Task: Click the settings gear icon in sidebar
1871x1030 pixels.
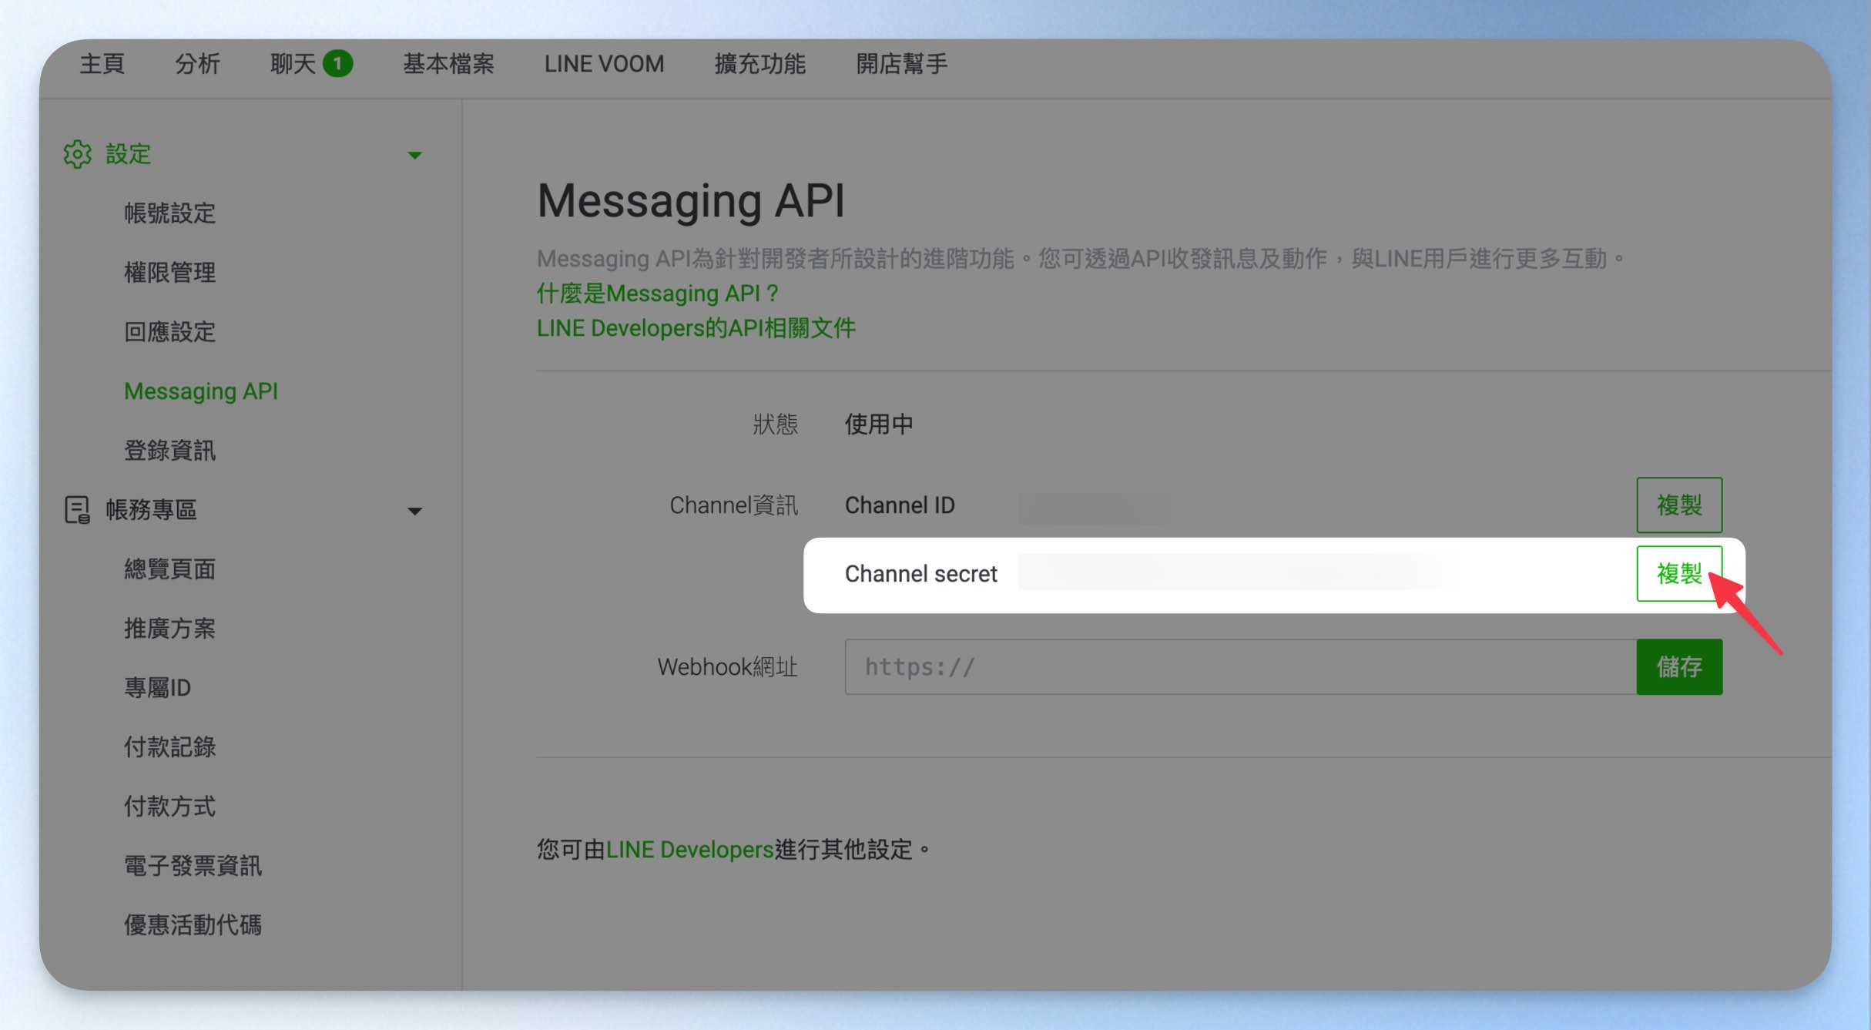Action: pos(77,154)
